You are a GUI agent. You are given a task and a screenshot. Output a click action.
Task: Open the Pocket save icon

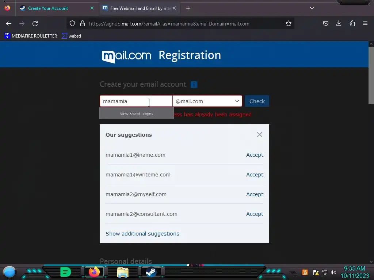pyautogui.click(x=325, y=24)
